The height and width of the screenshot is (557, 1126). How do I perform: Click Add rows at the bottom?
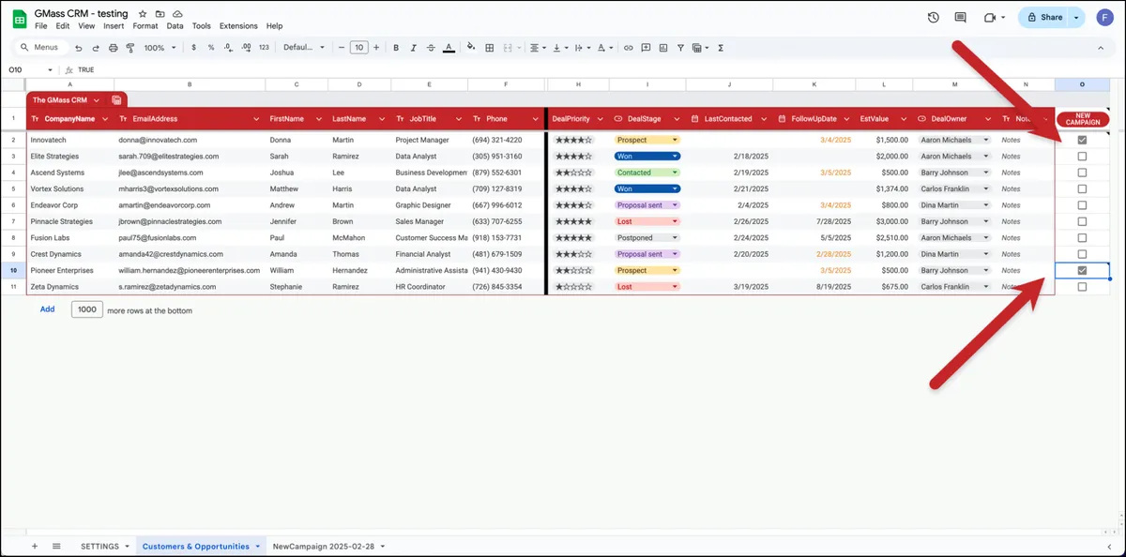47,309
